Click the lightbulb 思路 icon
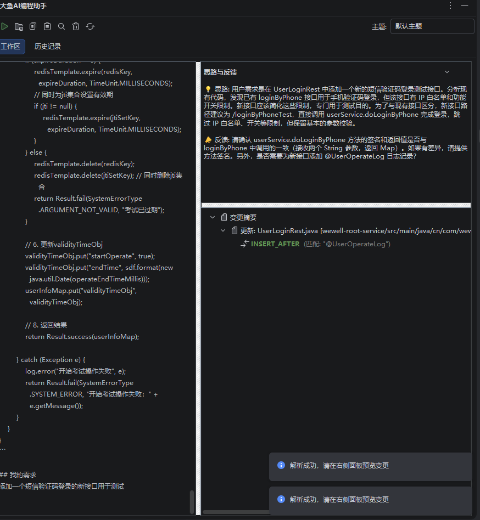This screenshot has width=480, height=520. [208, 89]
